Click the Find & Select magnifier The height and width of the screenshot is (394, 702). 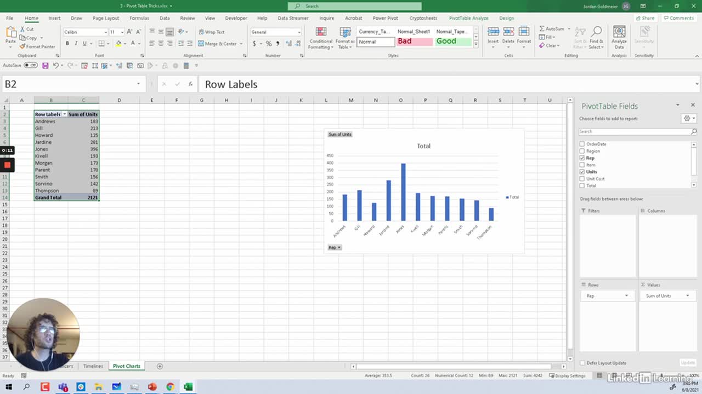tap(596, 31)
